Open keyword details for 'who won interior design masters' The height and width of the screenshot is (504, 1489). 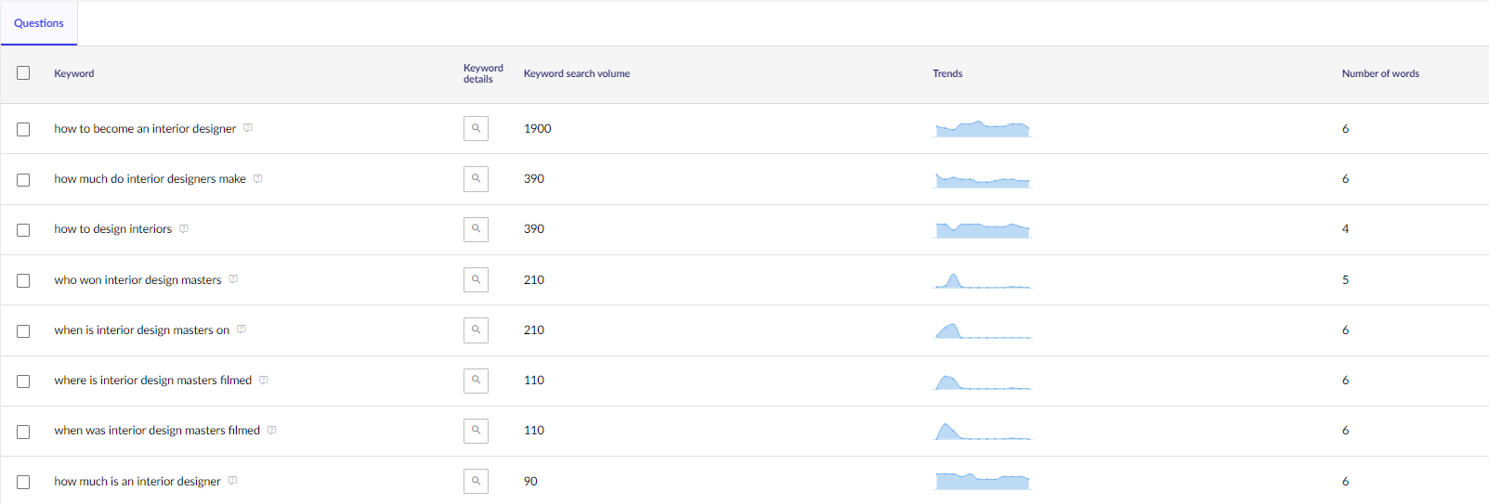(476, 279)
